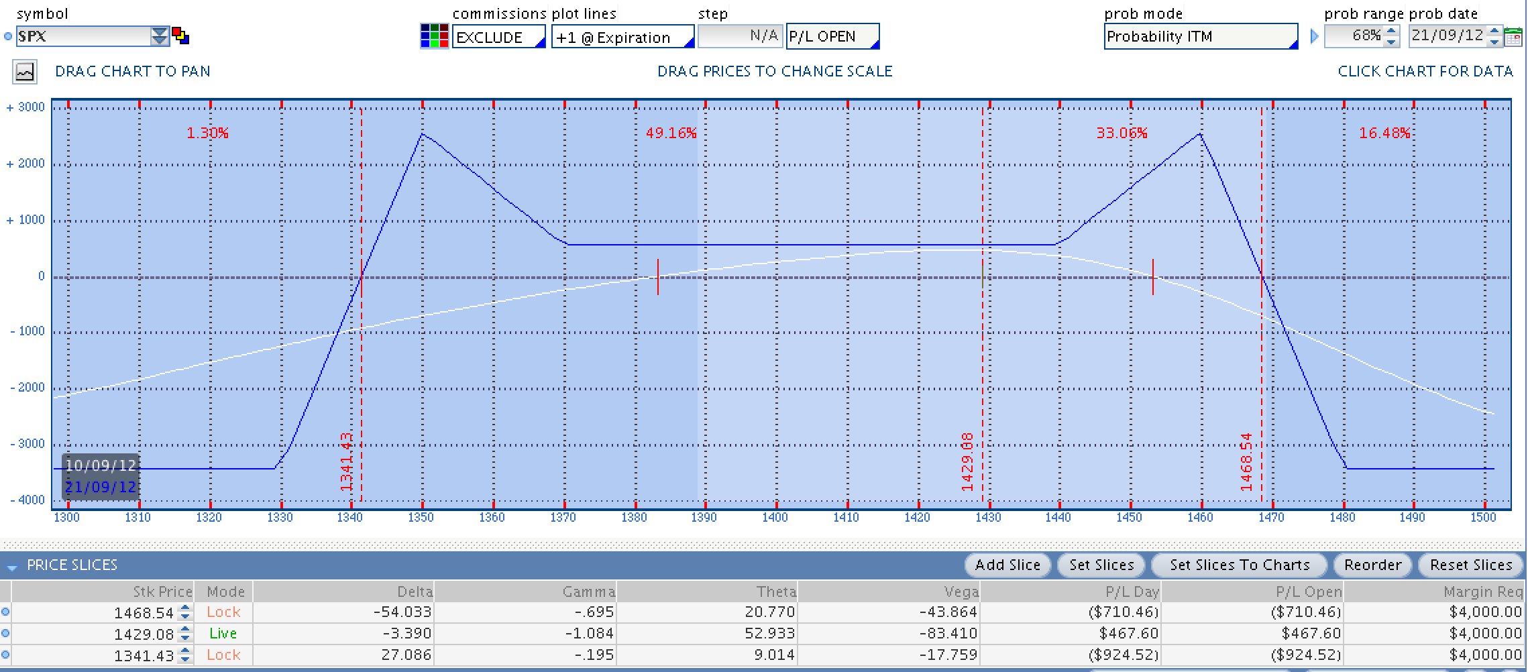Click the Reorder button
The height and width of the screenshot is (672, 1528).
(x=1372, y=565)
